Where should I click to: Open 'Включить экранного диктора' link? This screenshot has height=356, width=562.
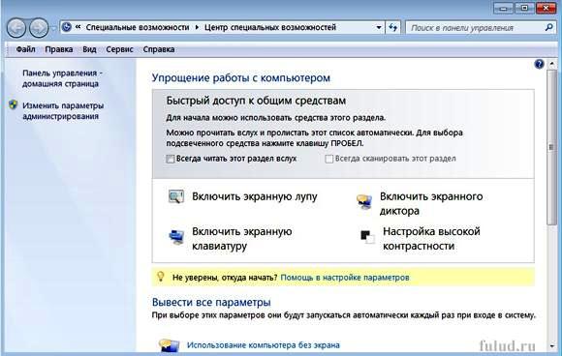[431, 203]
